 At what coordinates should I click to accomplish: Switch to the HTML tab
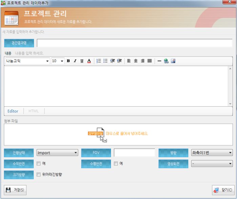34,111
